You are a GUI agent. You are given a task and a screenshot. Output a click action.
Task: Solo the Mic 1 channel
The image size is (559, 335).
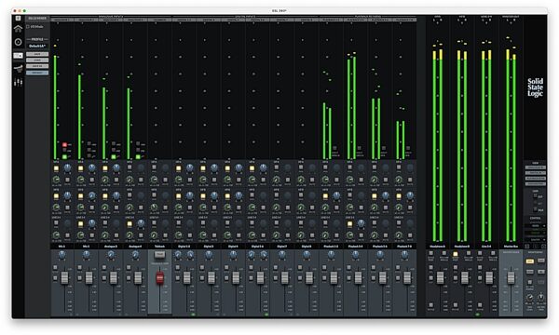tap(56, 267)
